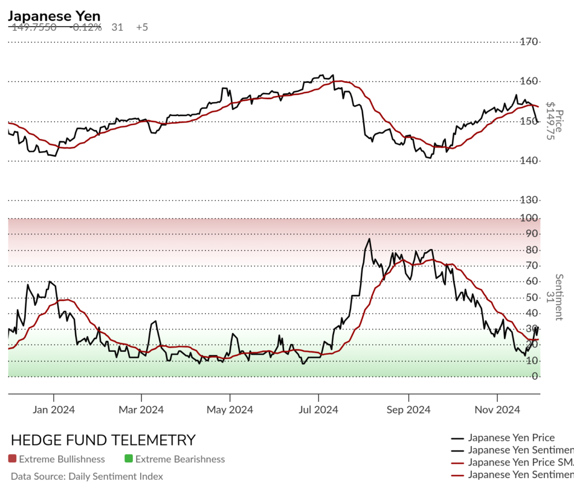Click the "May 2024" x-axis label
This screenshot has height=492, width=574.
point(230,410)
